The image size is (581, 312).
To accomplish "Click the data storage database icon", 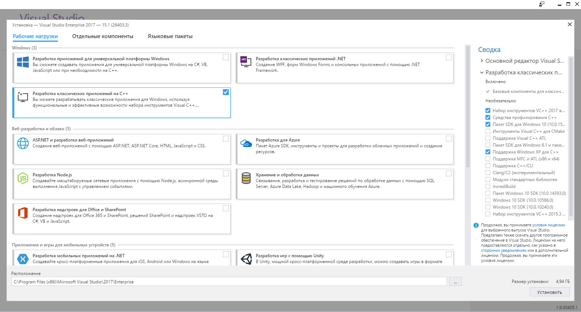I will tap(246, 178).
